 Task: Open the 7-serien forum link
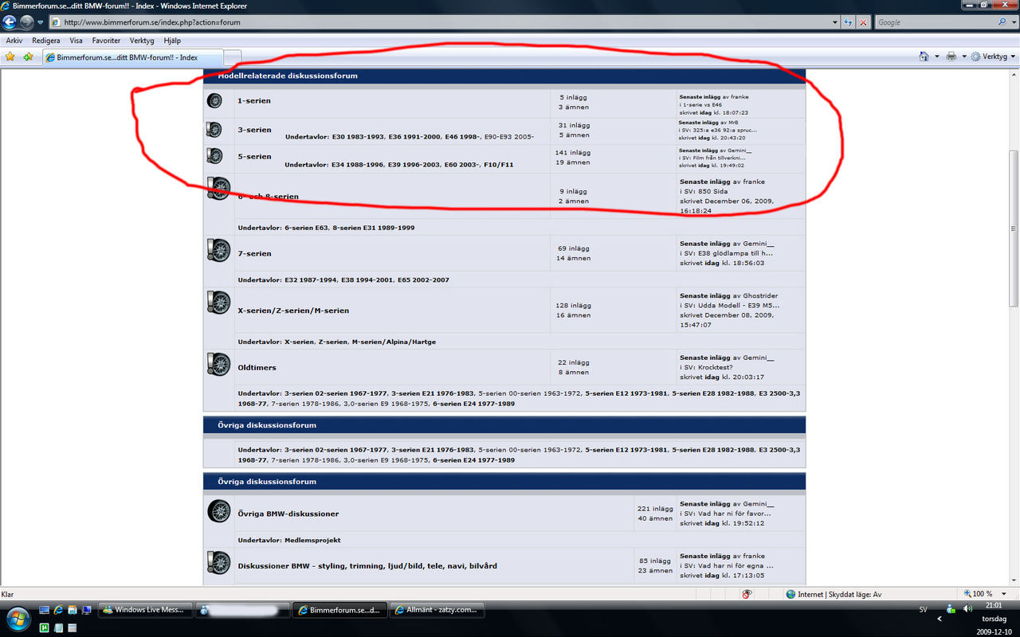coord(254,253)
